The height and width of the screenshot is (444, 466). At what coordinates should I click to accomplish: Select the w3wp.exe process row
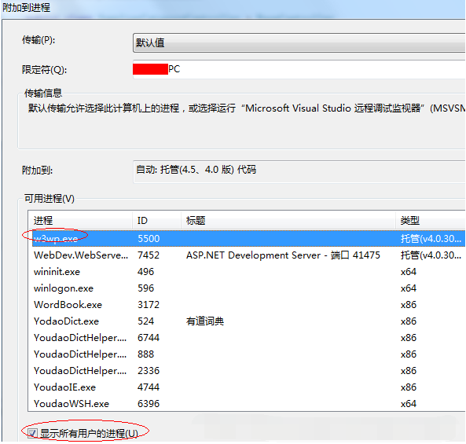tap(248, 238)
